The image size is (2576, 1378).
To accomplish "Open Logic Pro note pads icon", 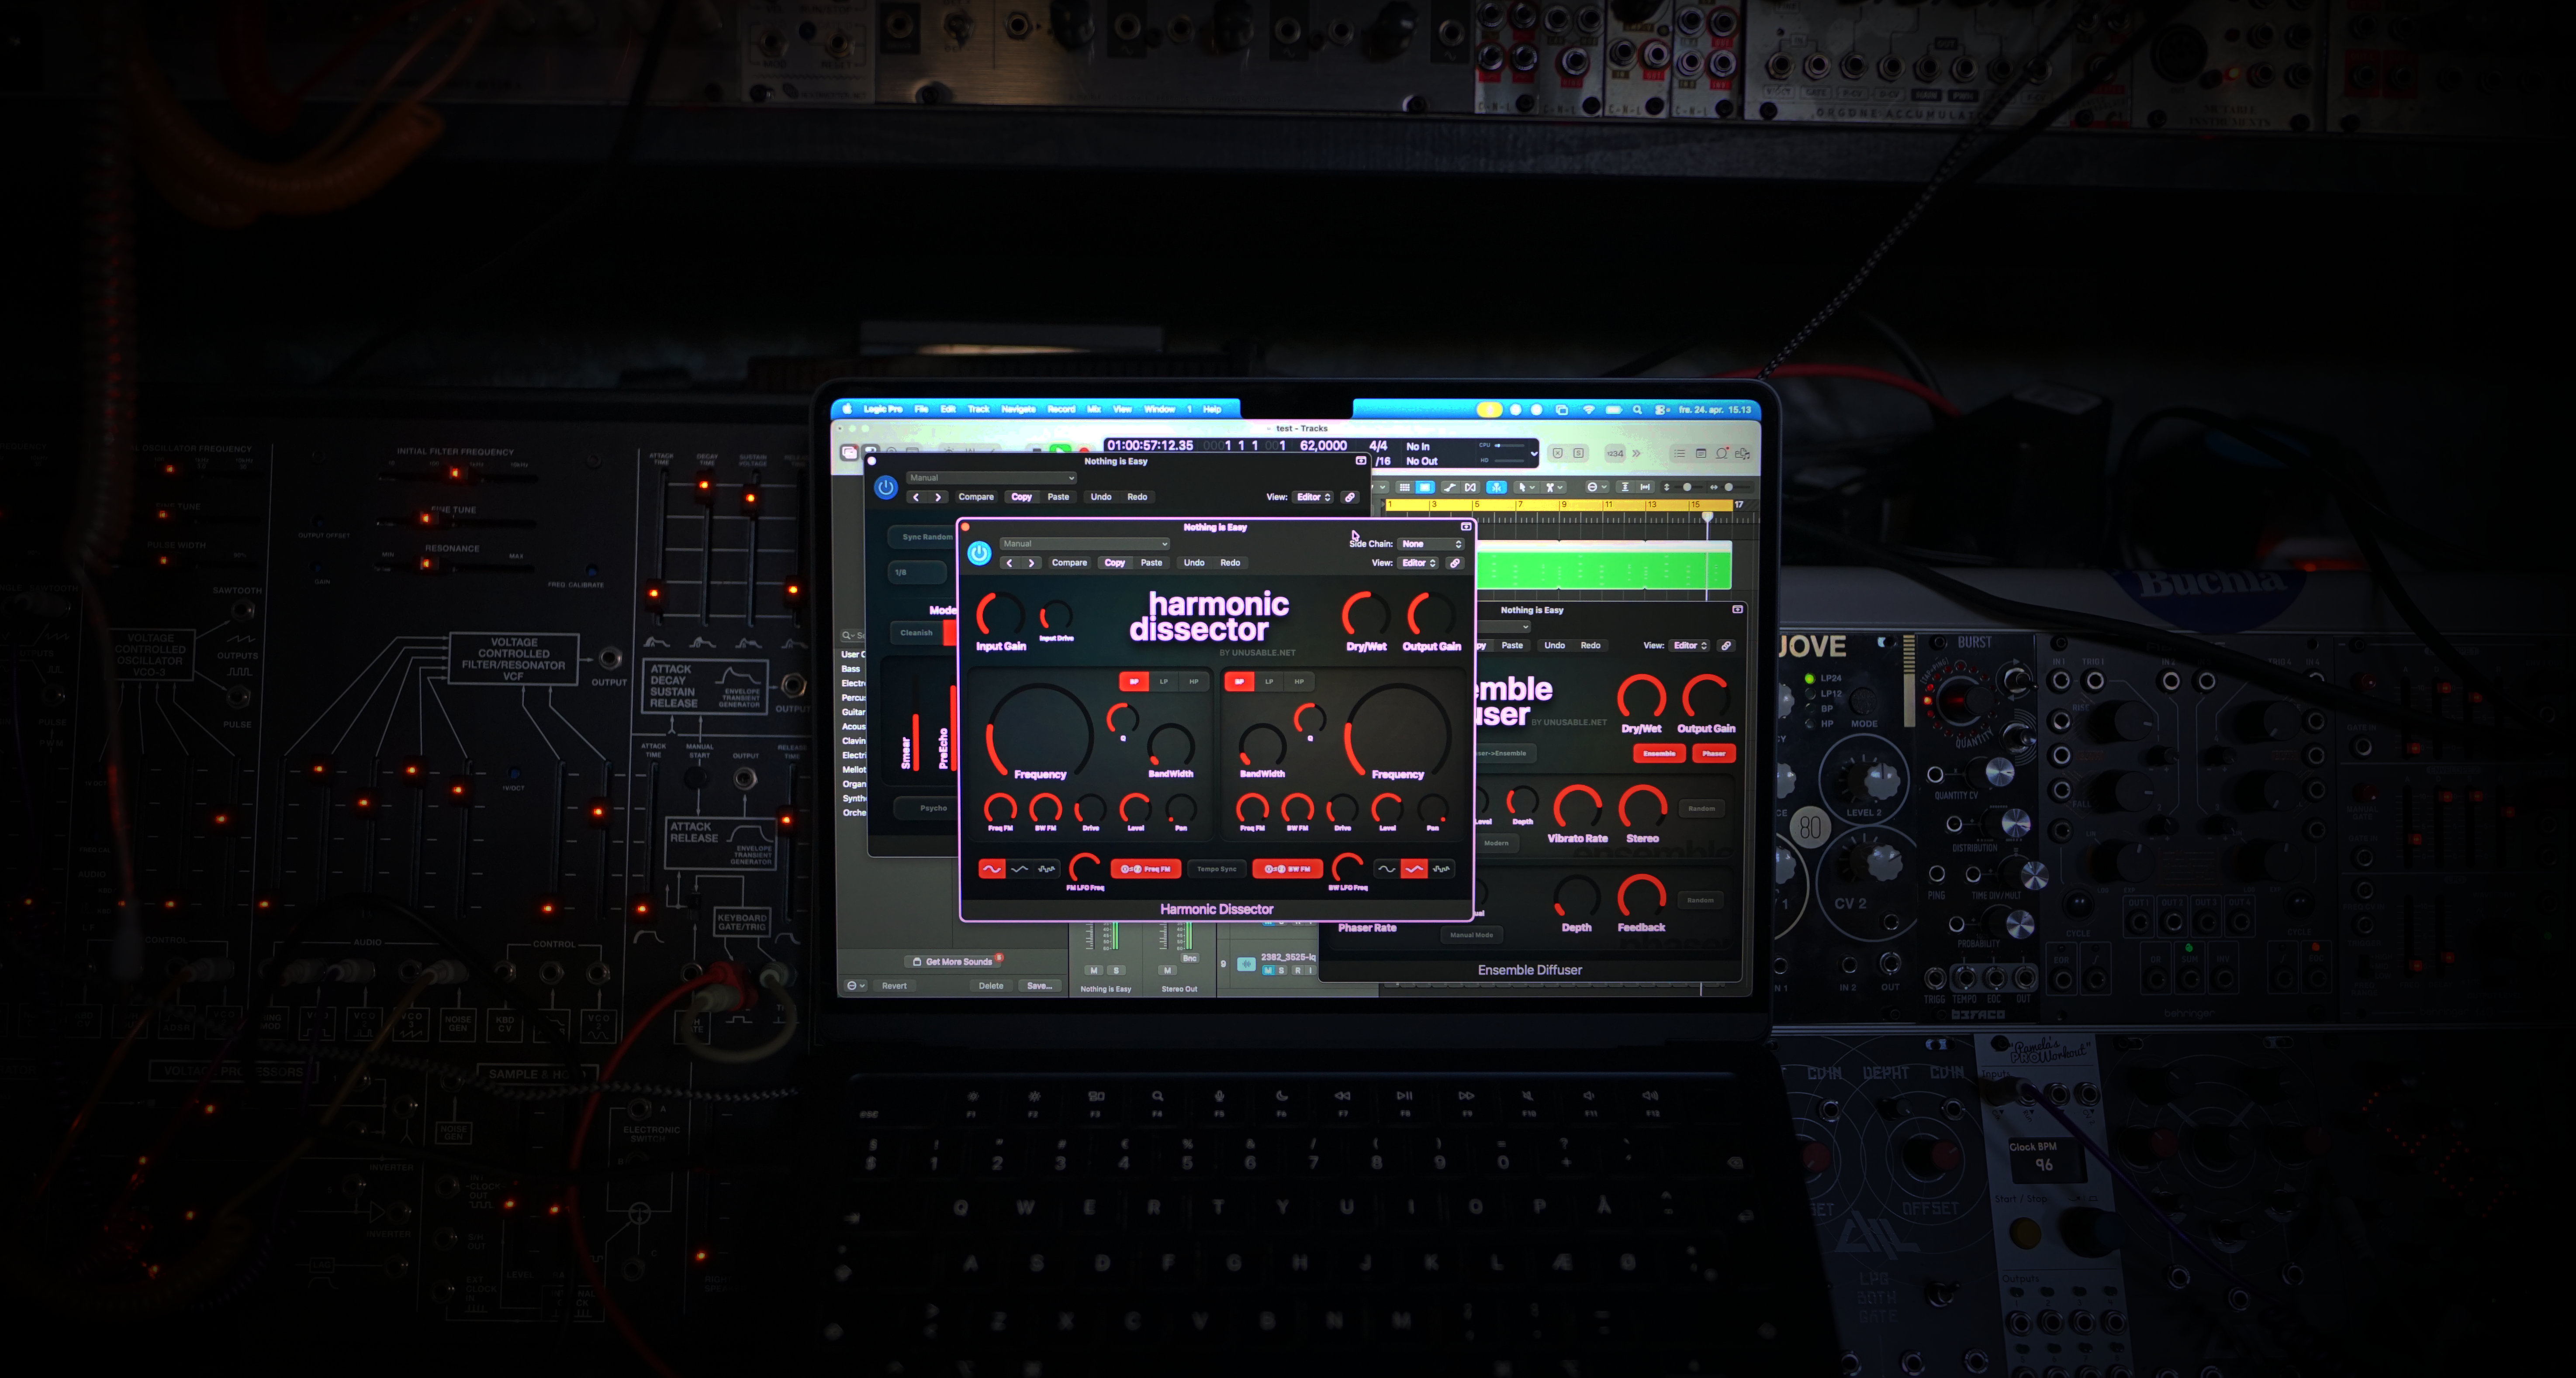I will click(x=1701, y=454).
